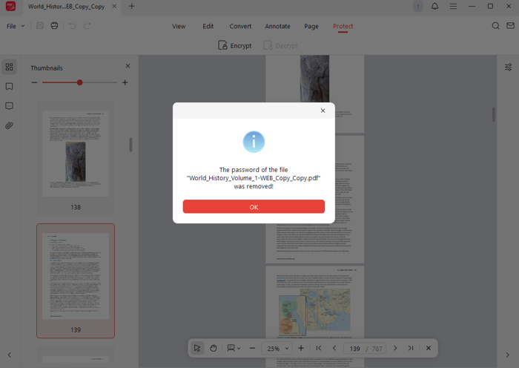Open the Attachments paperclip icon
Image resolution: width=519 pixels, height=368 pixels.
tap(9, 125)
